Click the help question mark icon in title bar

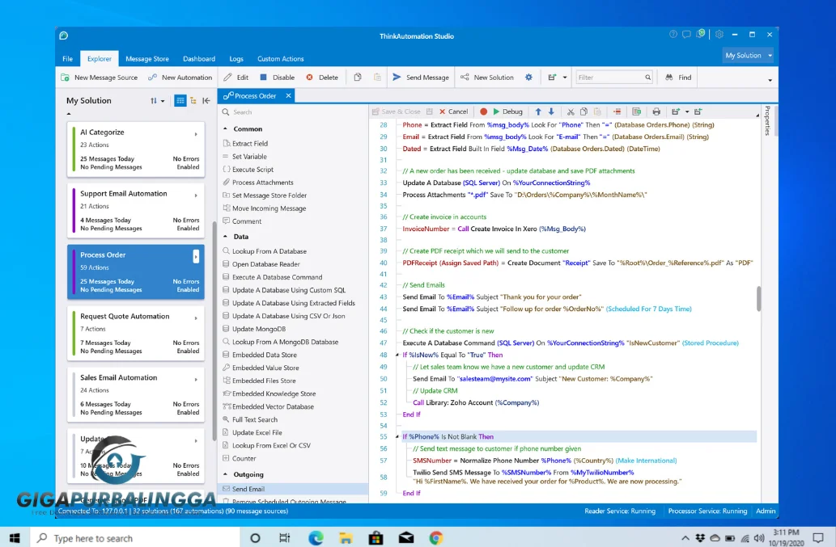point(673,35)
